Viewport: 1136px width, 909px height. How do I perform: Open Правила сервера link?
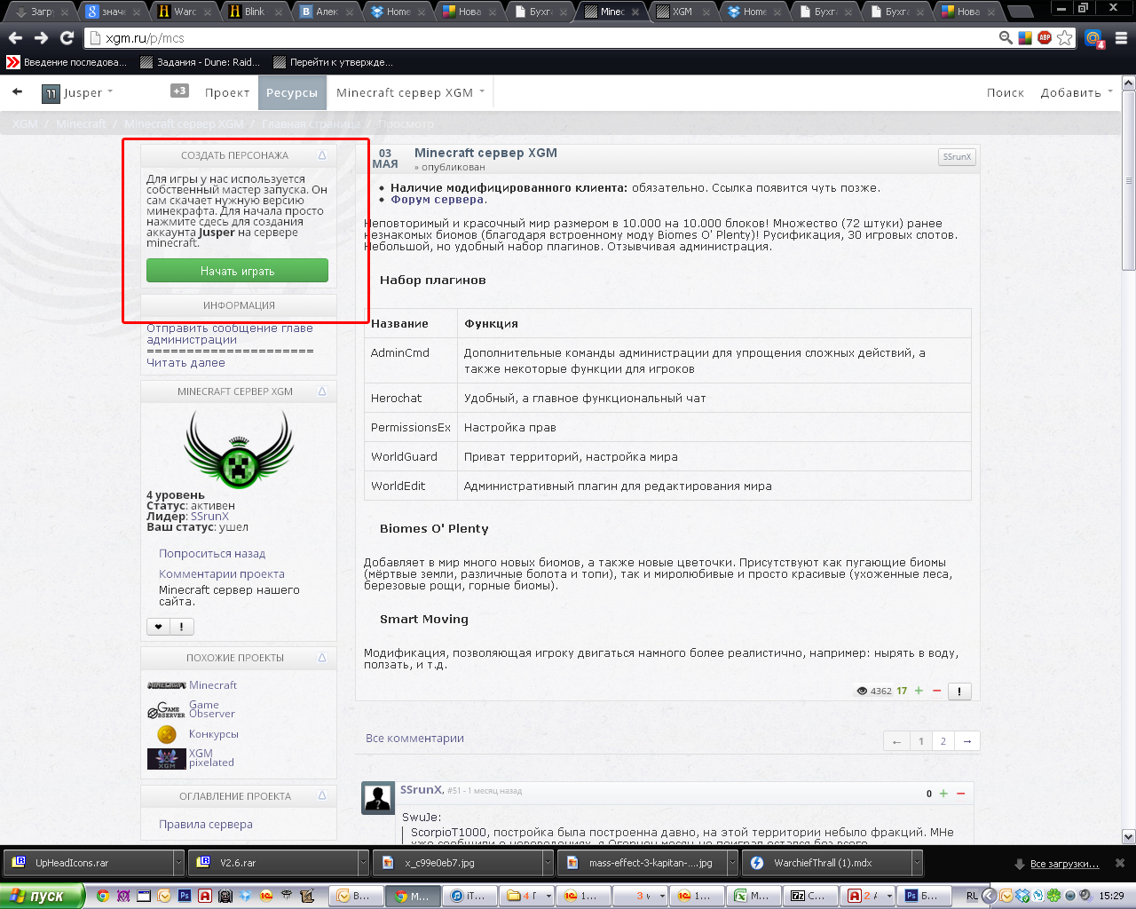[x=206, y=824]
